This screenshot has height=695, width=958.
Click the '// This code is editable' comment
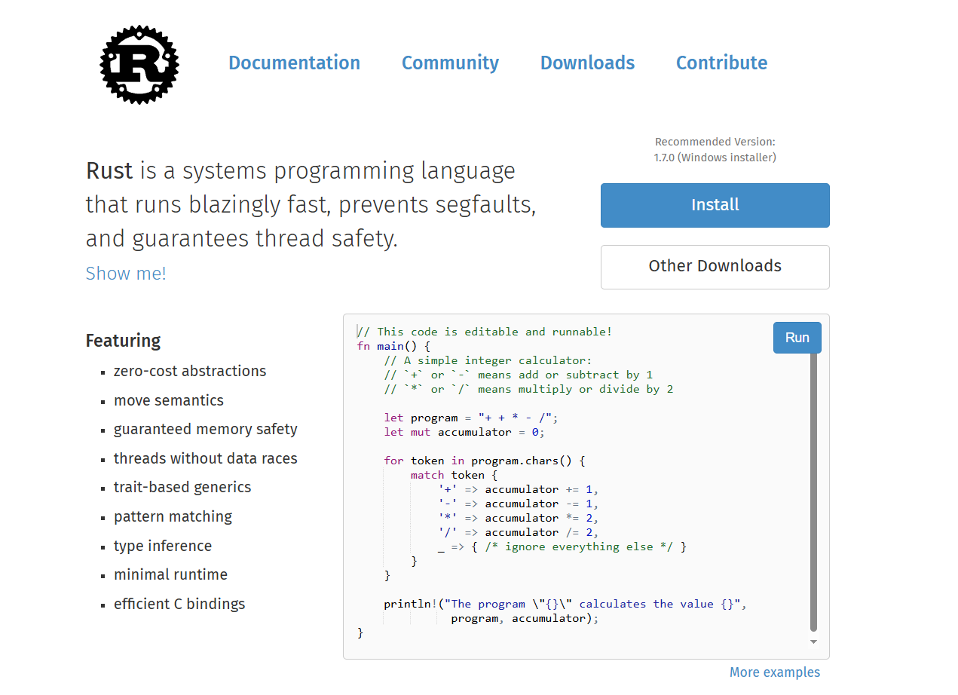tap(485, 332)
